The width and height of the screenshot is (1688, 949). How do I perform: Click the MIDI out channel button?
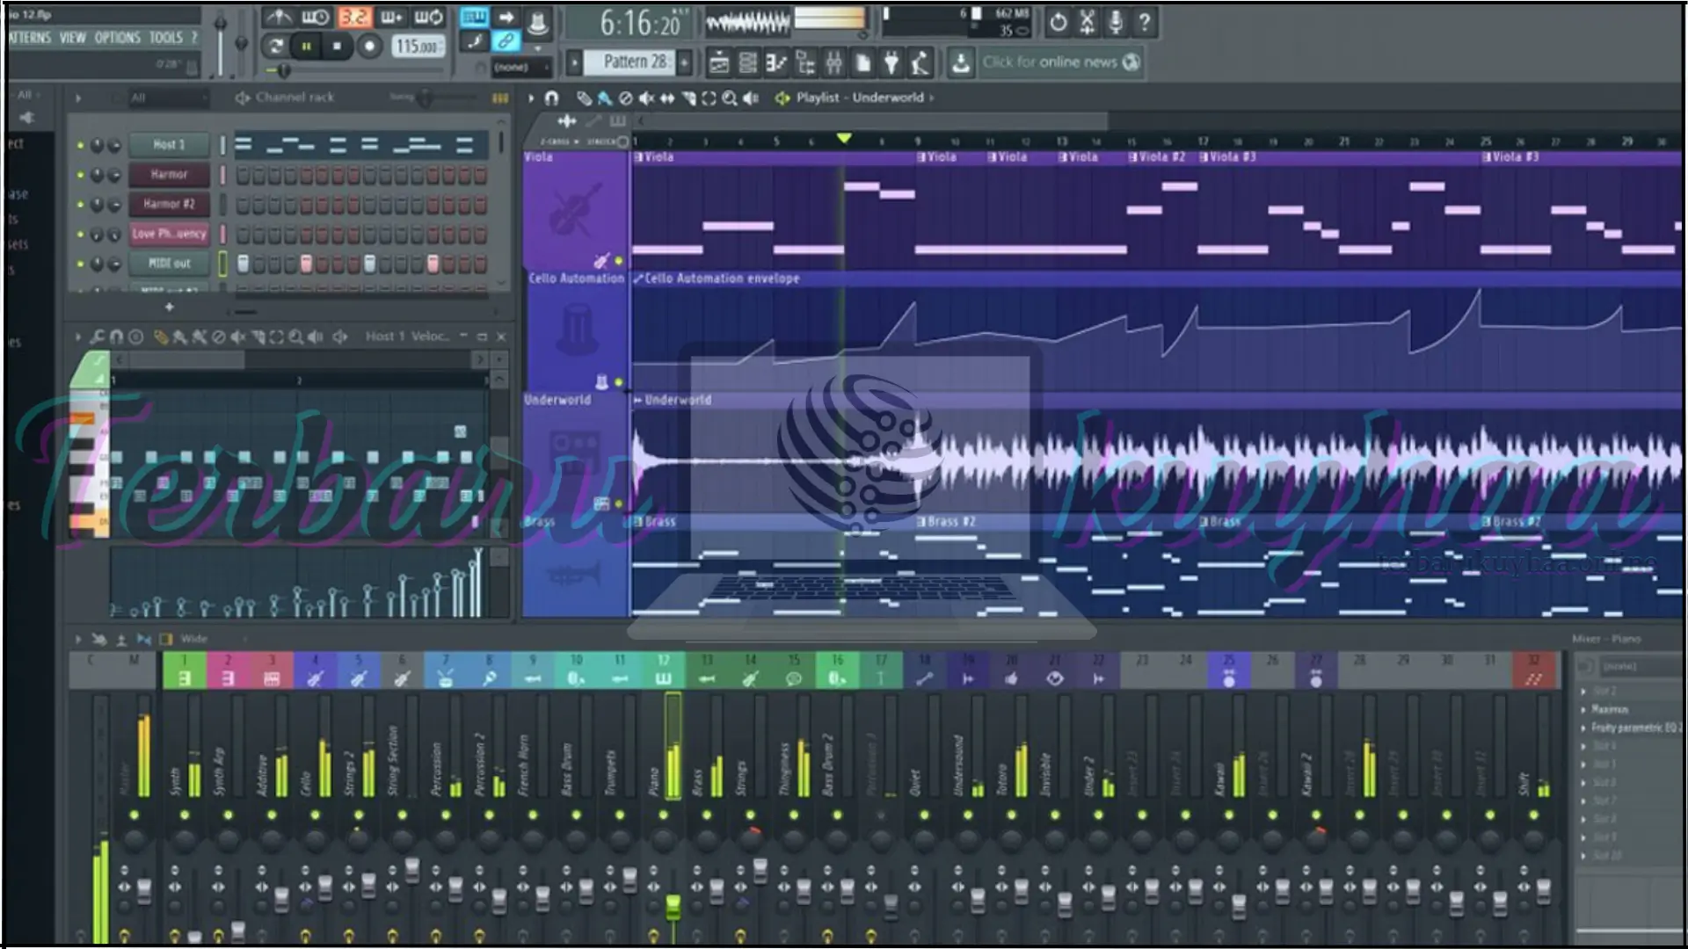(169, 264)
